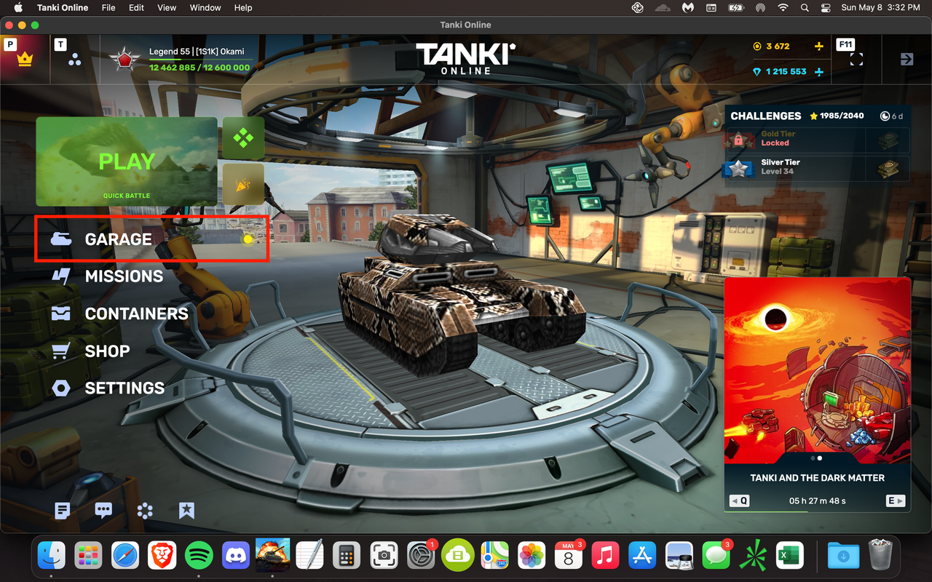Viewport: 932px width, 582px height.
Task: Click the exit arrow icon
Action: 907,60
